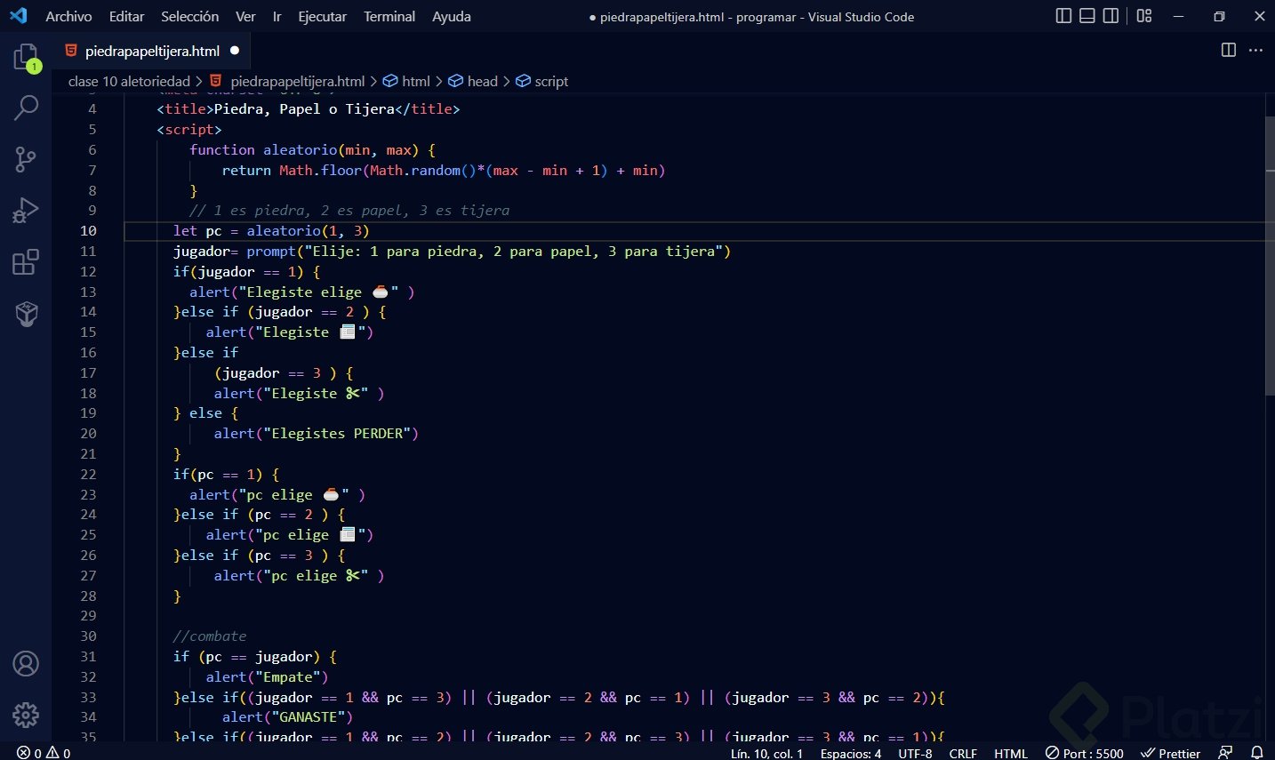Click the '// 1 es piedra' comment line
The image size is (1275, 760).
(x=349, y=211)
